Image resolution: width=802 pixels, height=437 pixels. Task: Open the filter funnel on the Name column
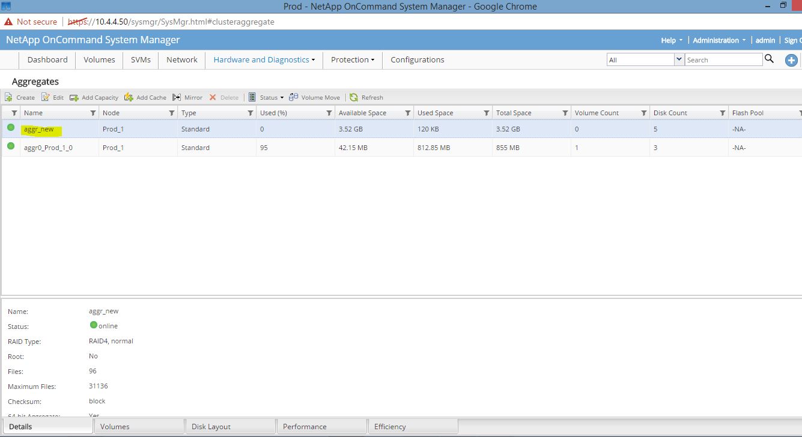[93, 112]
